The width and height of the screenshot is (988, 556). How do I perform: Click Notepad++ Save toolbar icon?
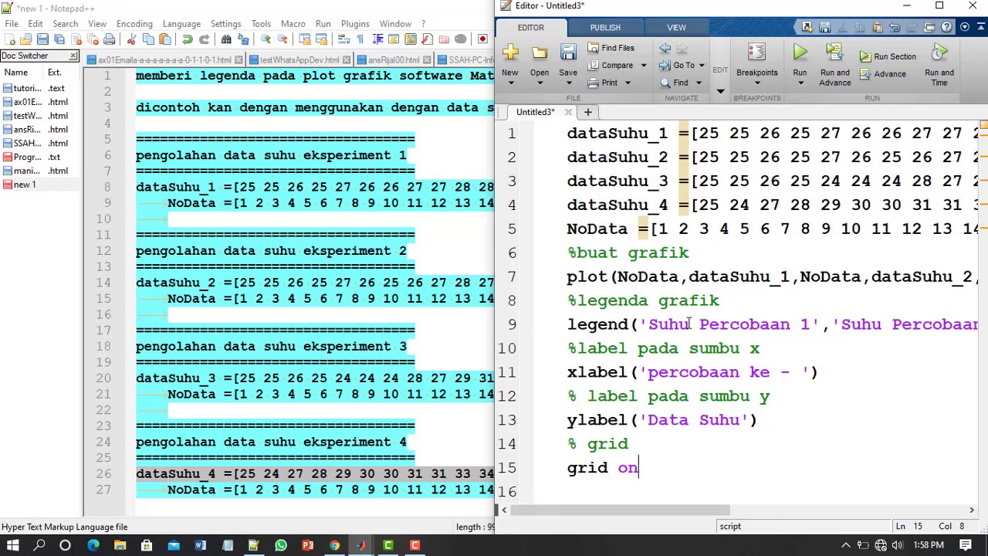tap(42, 39)
